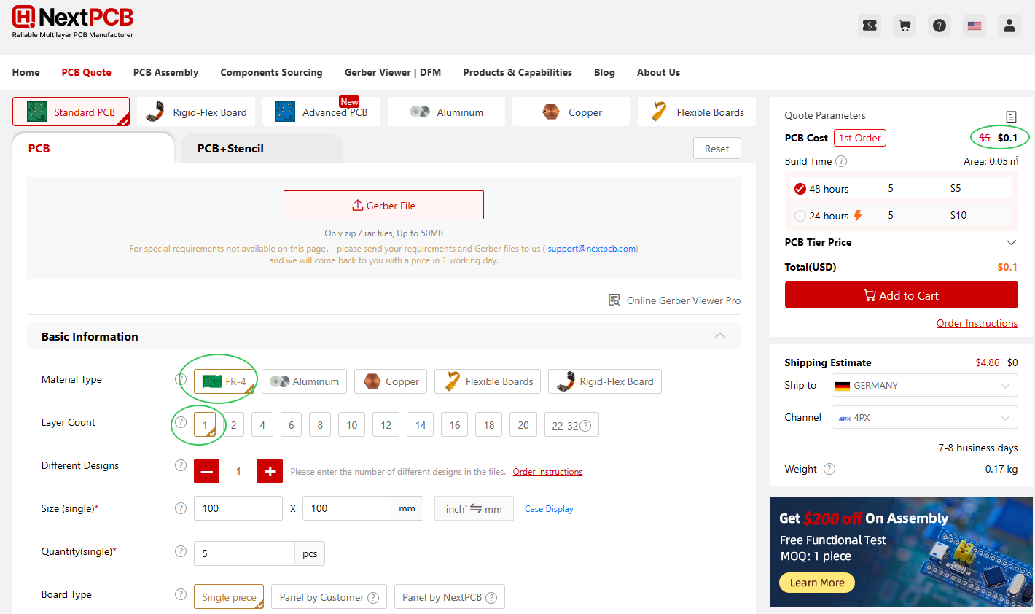1035x614 pixels.
Task: Open the Ship to country dropdown
Action: [924, 386]
